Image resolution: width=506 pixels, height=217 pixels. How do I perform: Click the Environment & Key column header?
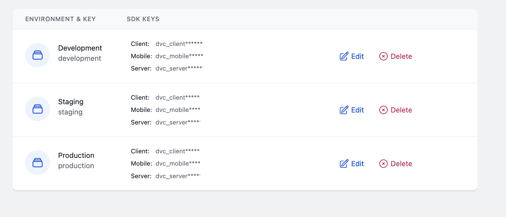[61, 19]
